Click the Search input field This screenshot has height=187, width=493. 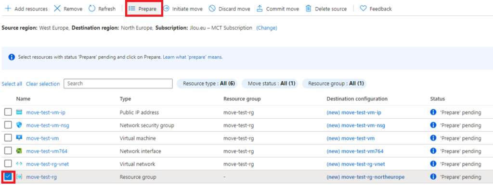(x=118, y=84)
